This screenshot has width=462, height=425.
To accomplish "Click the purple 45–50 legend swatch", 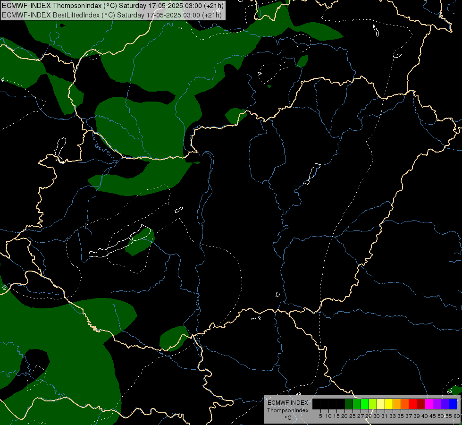I will 437,404.
